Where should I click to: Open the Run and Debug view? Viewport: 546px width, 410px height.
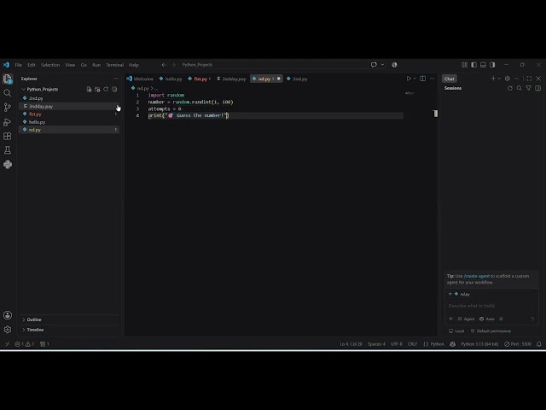8,122
